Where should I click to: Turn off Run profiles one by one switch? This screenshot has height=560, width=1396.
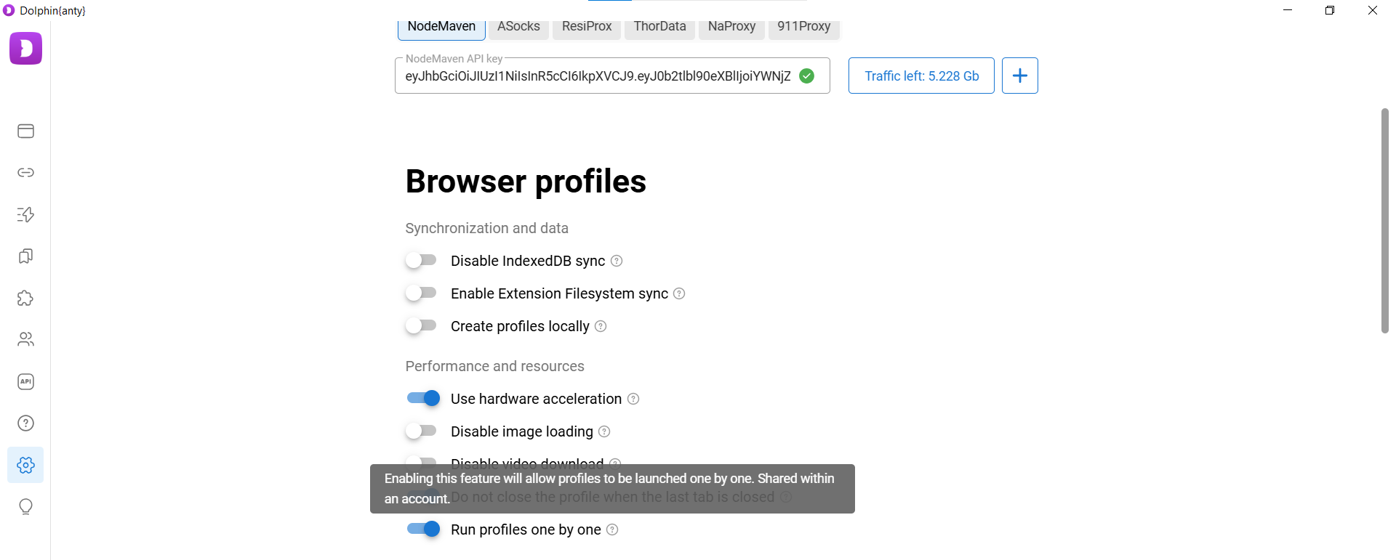[423, 529]
